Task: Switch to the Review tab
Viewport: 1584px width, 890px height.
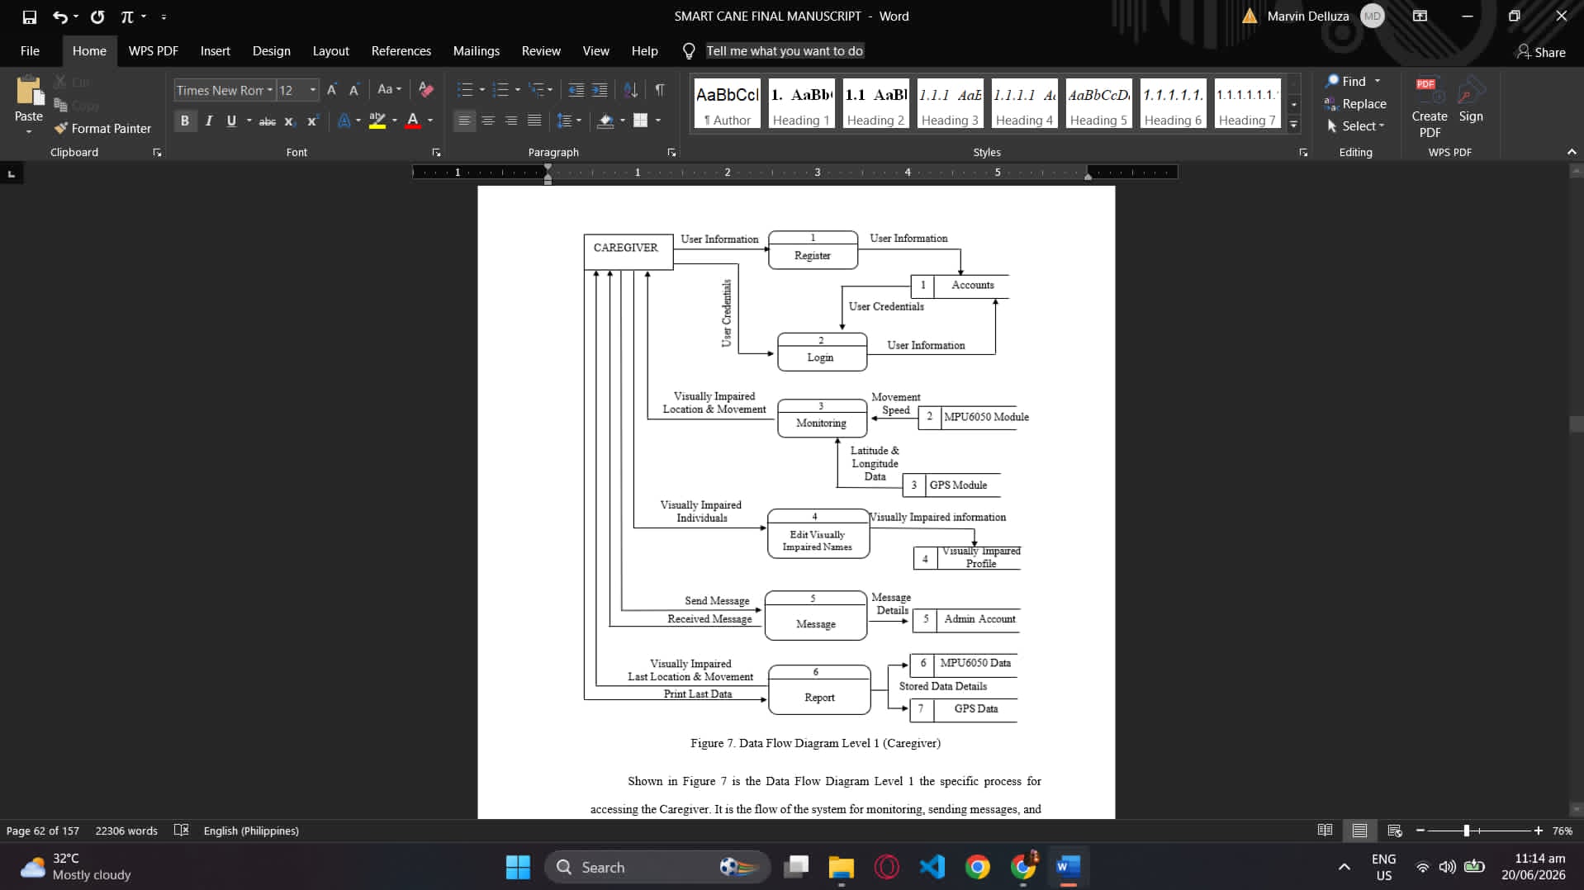Action: point(541,51)
